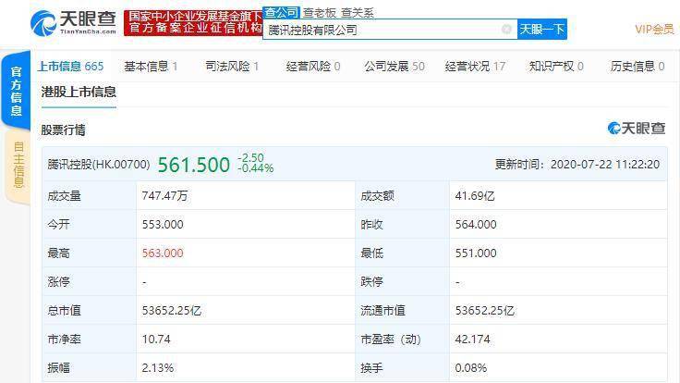Click the 成交额 value 41.69亿

click(x=475, y=196)
